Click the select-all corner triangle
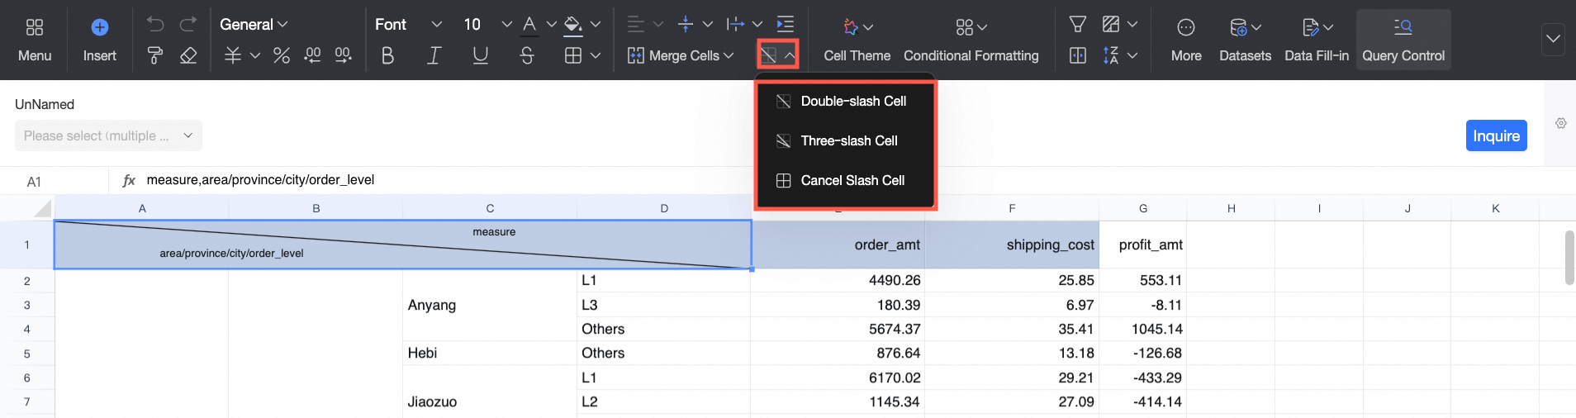This screenshot has width=1576, height=418. [43, 208]
